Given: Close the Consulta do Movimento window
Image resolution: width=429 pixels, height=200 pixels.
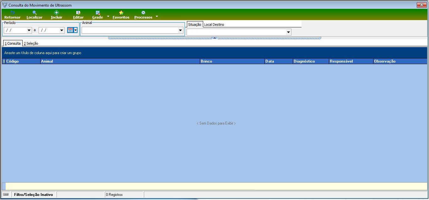Looking at the screenshot, I should [x=421, y=5].
